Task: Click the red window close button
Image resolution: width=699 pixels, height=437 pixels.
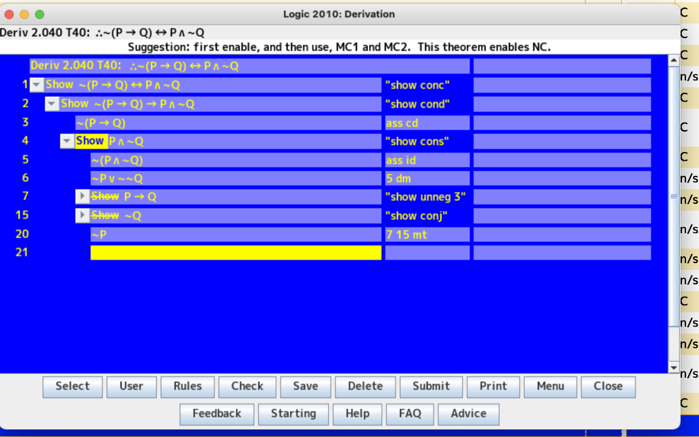Action: [x=9, y=14]
